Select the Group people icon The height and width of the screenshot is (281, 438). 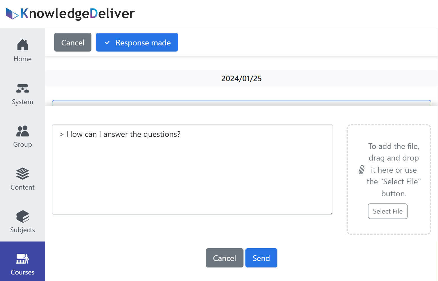coord(23,131)
